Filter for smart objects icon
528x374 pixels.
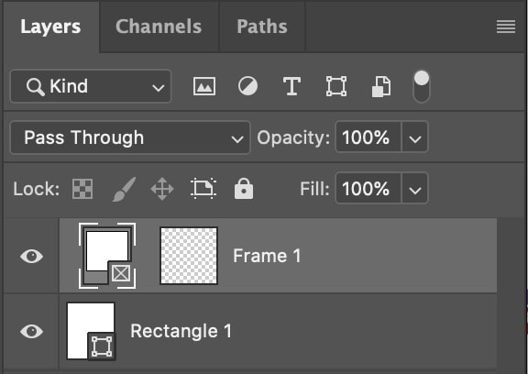[381, 86]
